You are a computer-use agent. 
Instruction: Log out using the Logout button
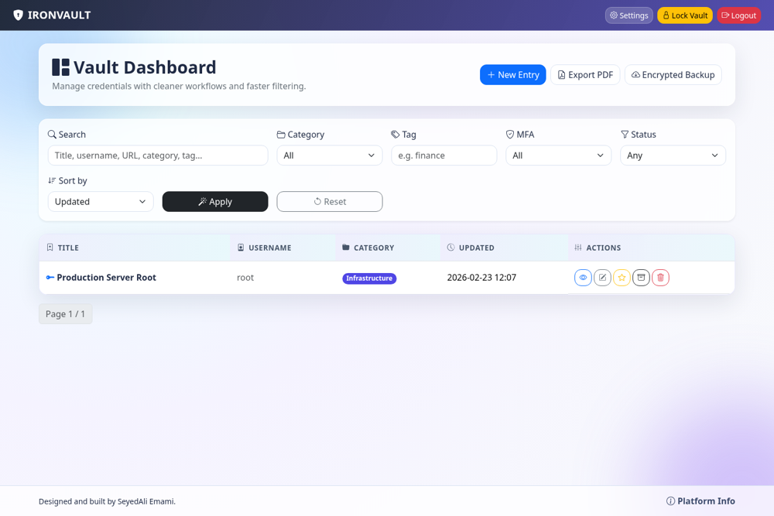pyautogui.click(x=738, y=15)
